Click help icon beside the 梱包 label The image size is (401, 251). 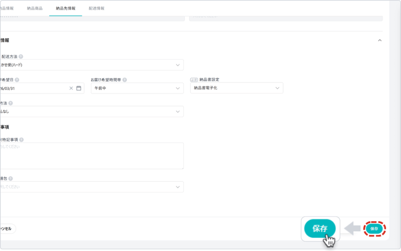(x=10, y=178)
